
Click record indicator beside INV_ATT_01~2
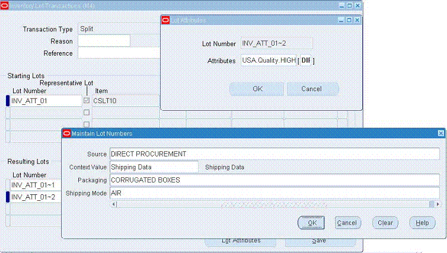pyautogui.click(x=8, y=197)
